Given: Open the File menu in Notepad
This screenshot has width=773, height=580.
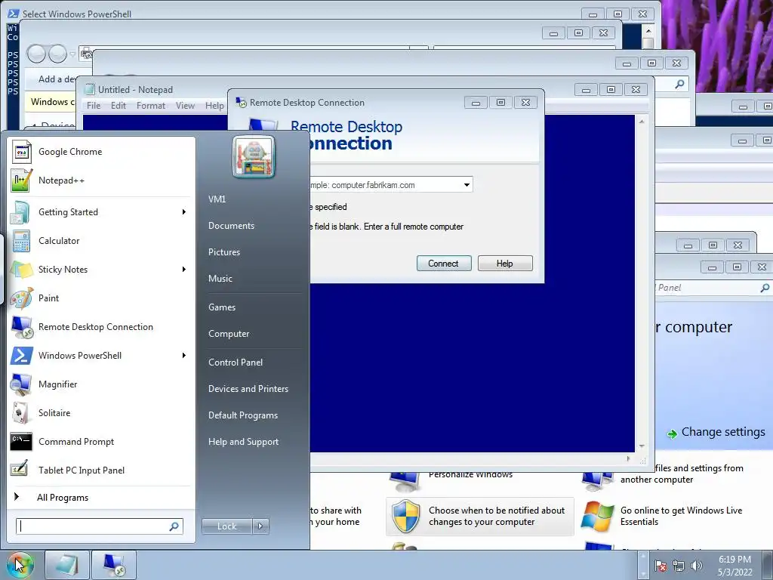Looking at the screenshot, I should pos(94,106).
